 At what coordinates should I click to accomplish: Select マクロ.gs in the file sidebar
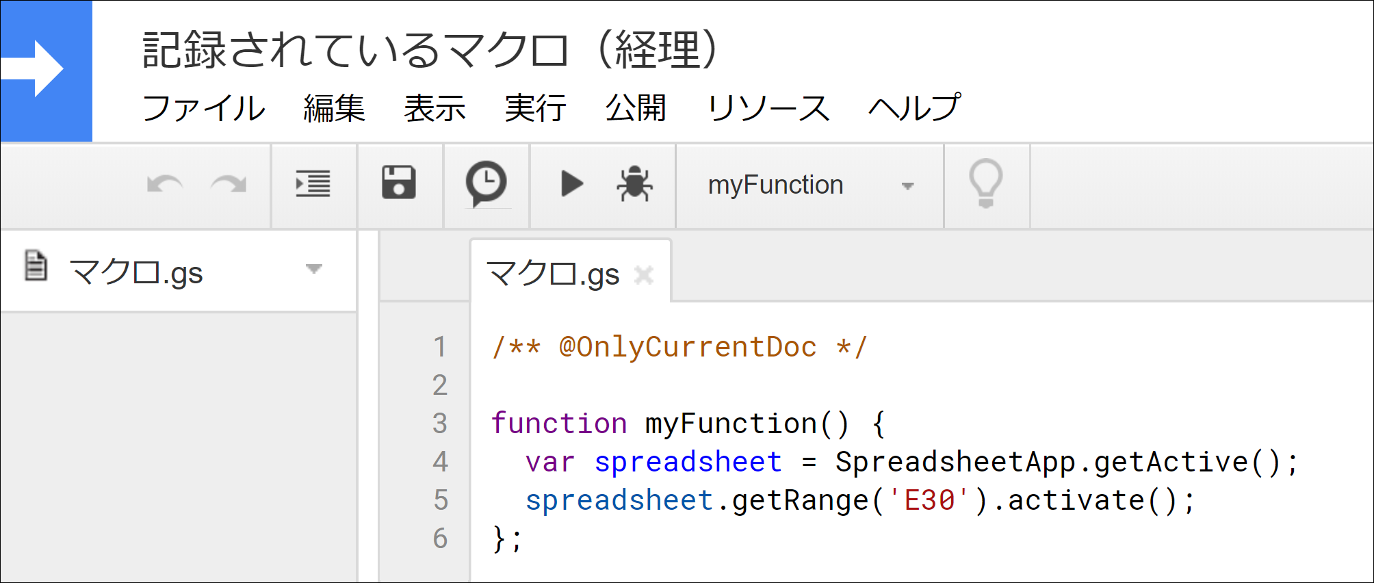pyautogui.click(x=178, y=271)
